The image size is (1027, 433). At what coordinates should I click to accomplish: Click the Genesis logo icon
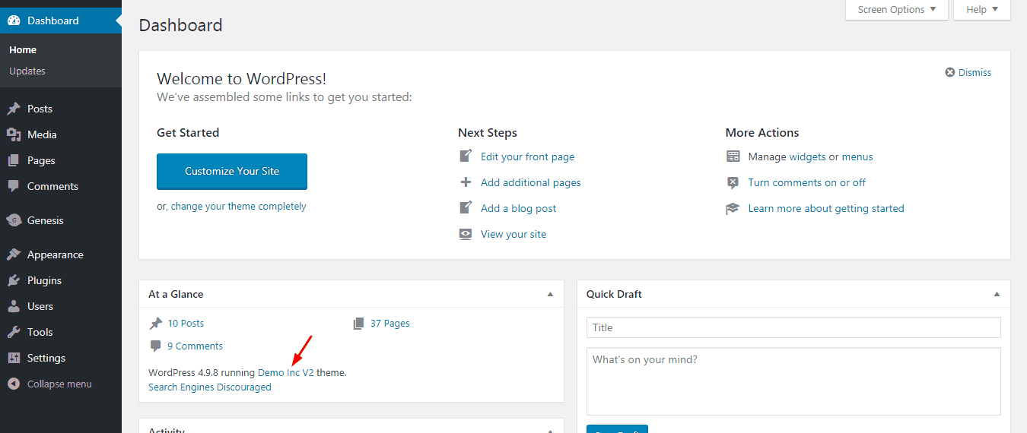coord(14,220)
